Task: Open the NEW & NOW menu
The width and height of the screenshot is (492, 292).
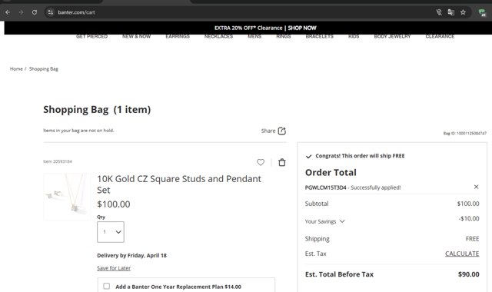Action: click(x=137, y=36)
